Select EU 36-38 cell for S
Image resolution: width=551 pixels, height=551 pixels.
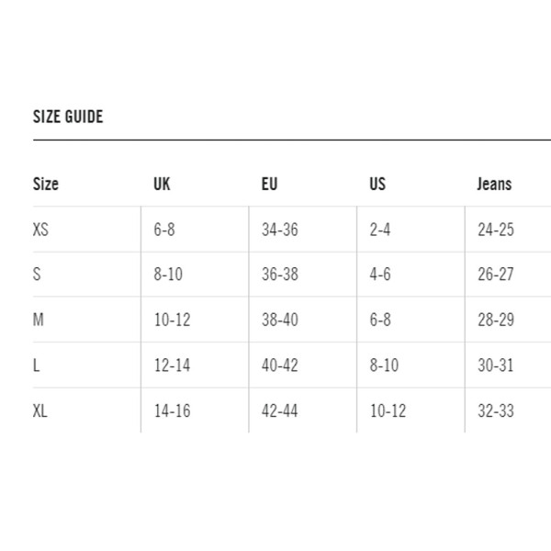[280, 274]
